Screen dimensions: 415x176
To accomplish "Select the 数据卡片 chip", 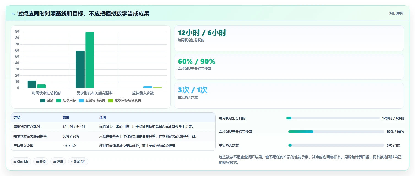I will click(78, 161).
